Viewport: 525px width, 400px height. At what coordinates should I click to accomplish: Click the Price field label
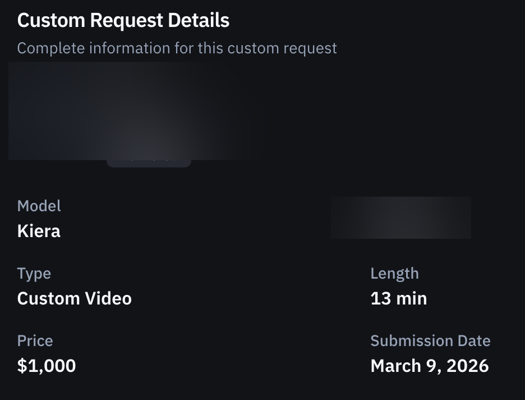point(35,340)
